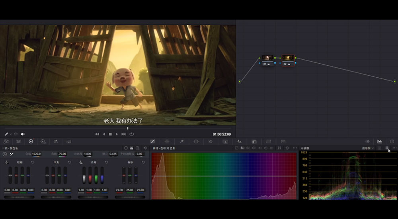Image resolution: width=398 pixels, height=219 pixels.
Task: Select node 02 in node graph
Action: [288, 60]
